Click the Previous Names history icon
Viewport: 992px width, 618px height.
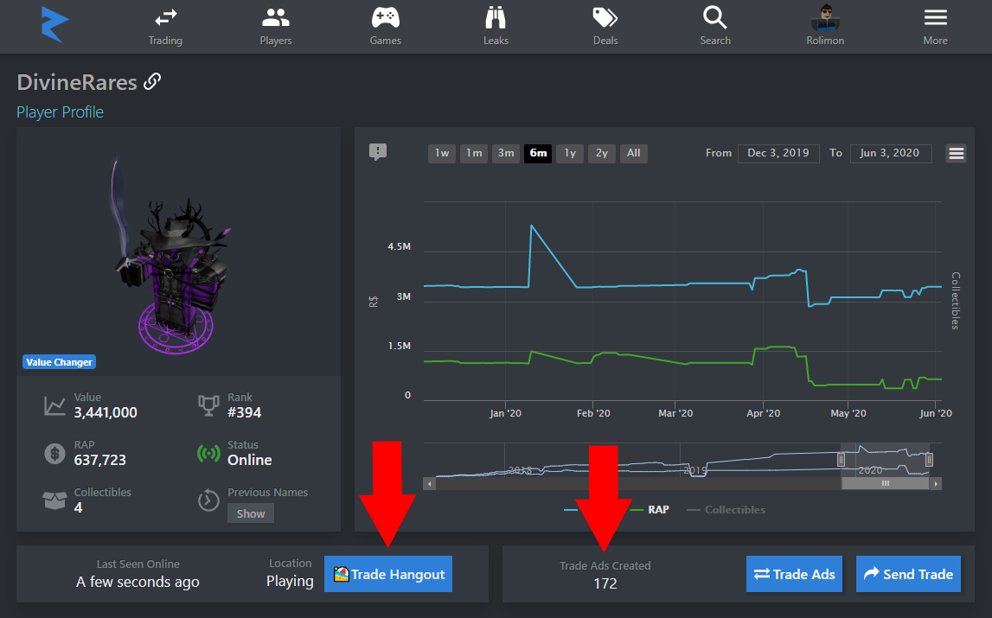208,500
